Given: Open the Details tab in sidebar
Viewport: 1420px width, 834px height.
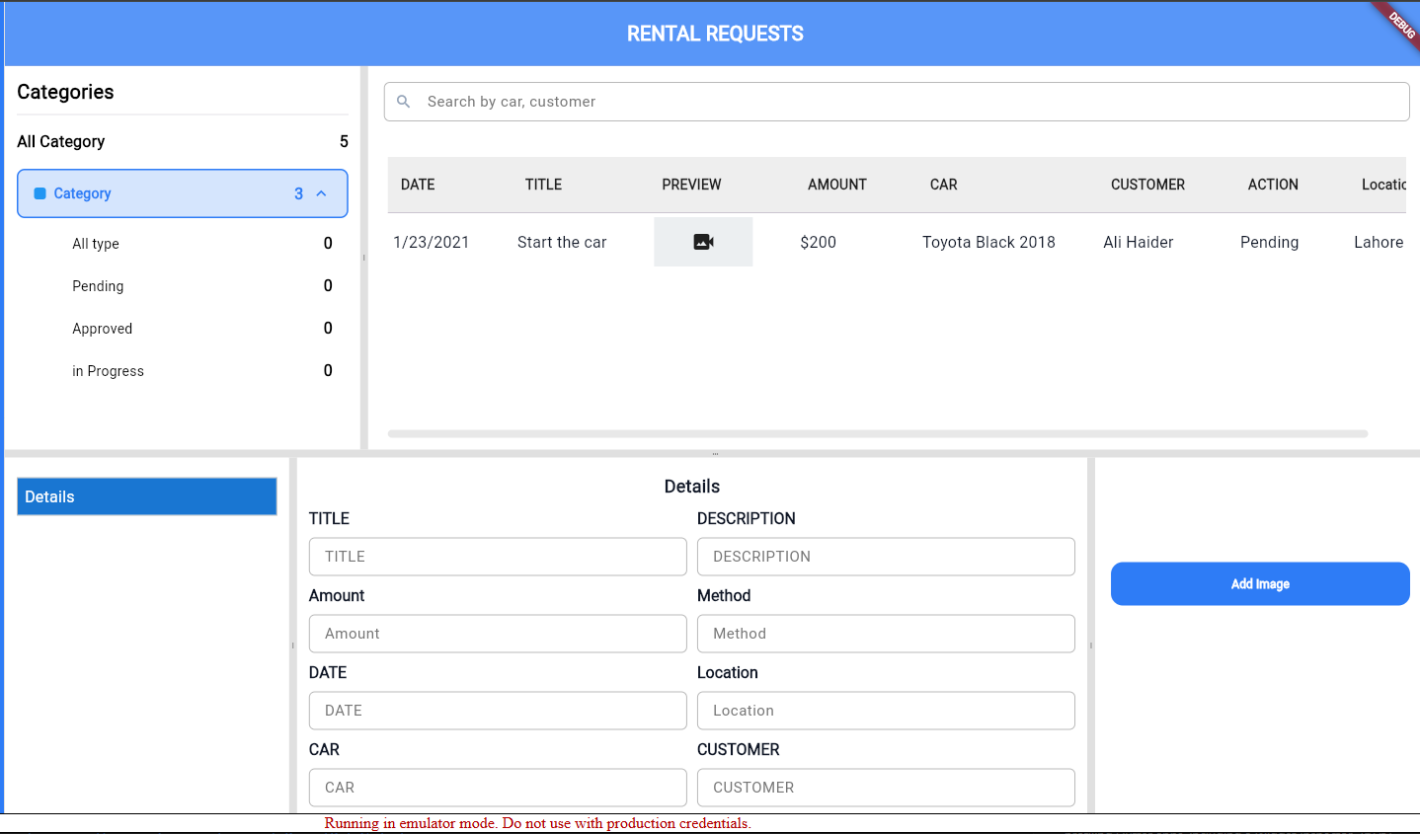Looking at the screenshot, I should coord(146,496).
